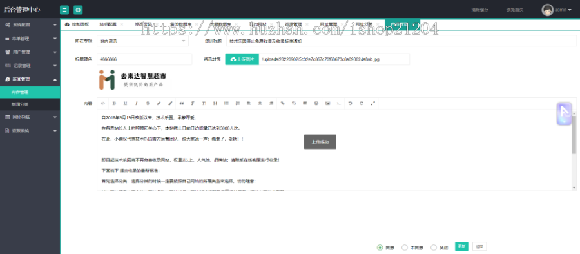Expand the 用户管理 sidebar menu
Screen dimensions: 580x254
pyautogui.click(x=30, y=52)
